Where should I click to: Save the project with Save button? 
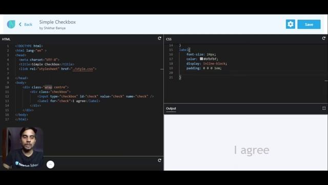pos(309,24)
